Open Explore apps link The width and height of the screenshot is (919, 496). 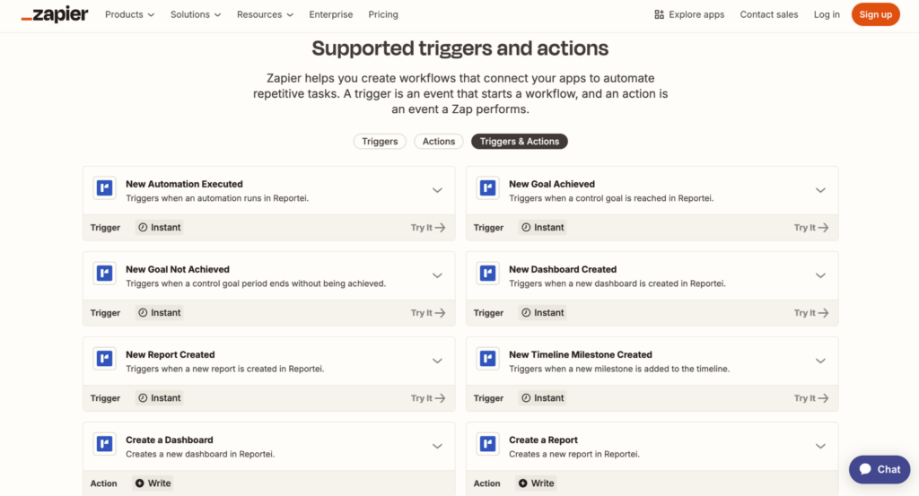click(689, 14)
